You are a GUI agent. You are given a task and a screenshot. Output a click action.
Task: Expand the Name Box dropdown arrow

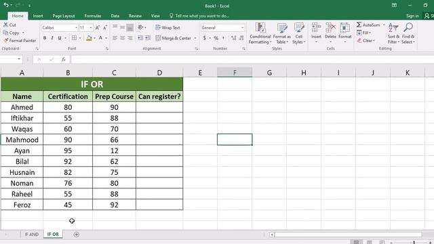[x=19, y=59]
